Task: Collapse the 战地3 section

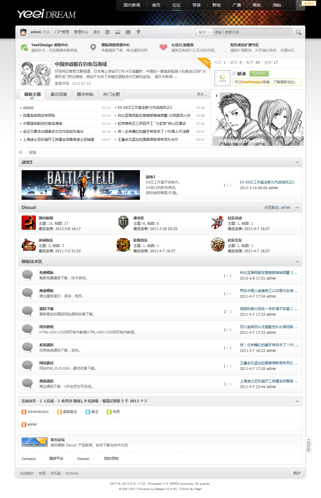Action: [x=297, y=162]
